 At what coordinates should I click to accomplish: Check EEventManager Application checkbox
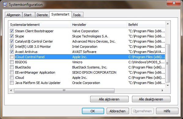[x=12, y=72]
